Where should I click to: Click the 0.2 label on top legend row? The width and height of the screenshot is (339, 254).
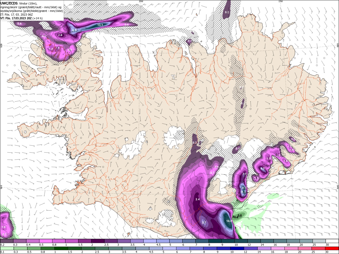pyautogui.click(x=2, y=245)
